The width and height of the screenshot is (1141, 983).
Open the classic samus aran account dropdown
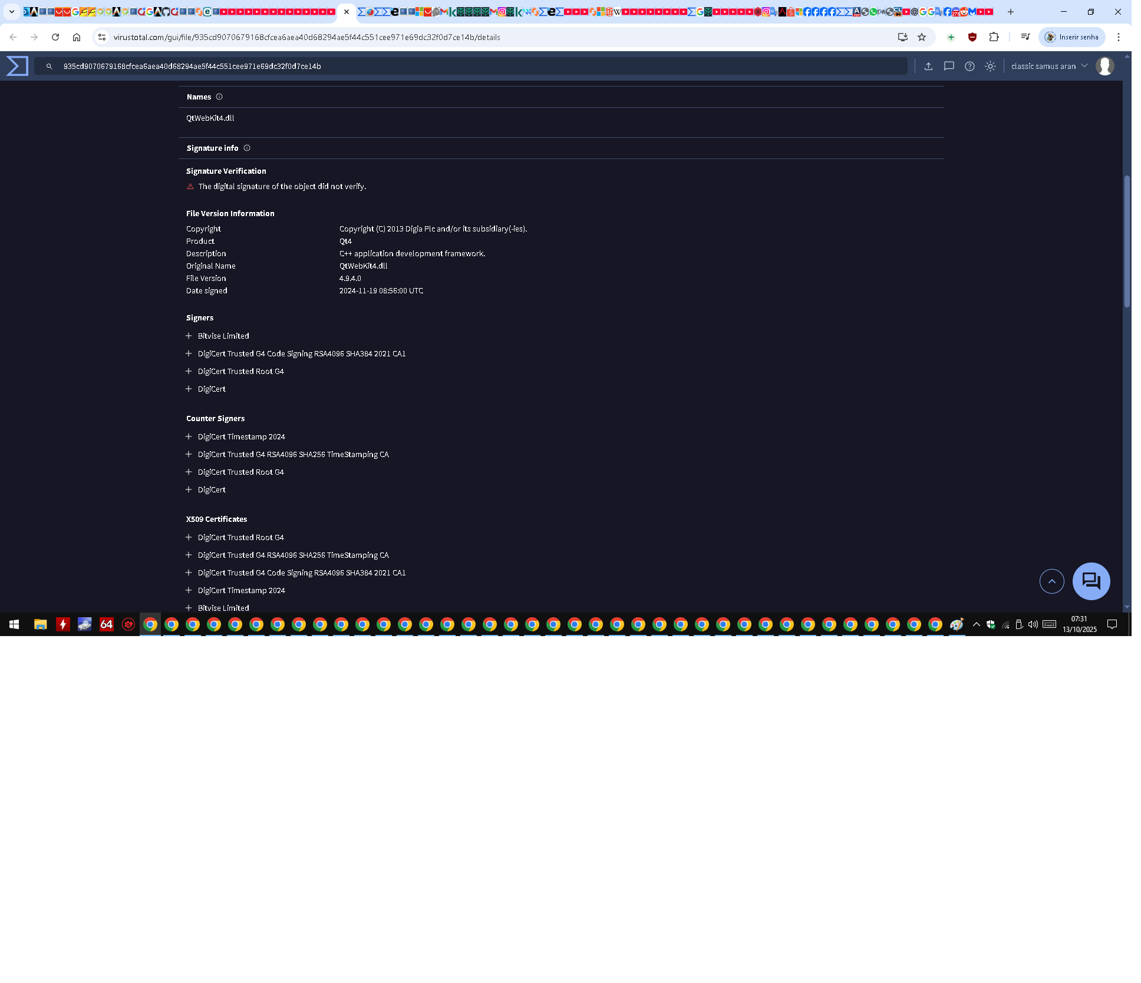click(1049, 67)
